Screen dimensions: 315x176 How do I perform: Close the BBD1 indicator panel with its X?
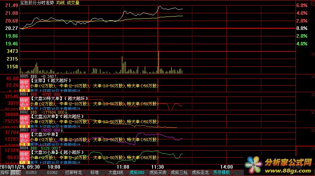coord(313,95)
